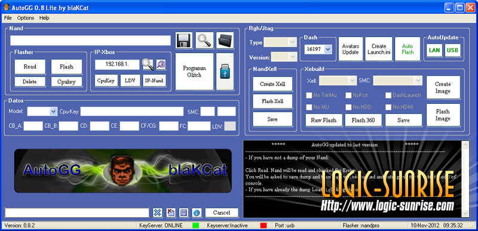The image size is (478, 231).
Task: Click the network scan icon next to IP search
Action: point(161,64)
